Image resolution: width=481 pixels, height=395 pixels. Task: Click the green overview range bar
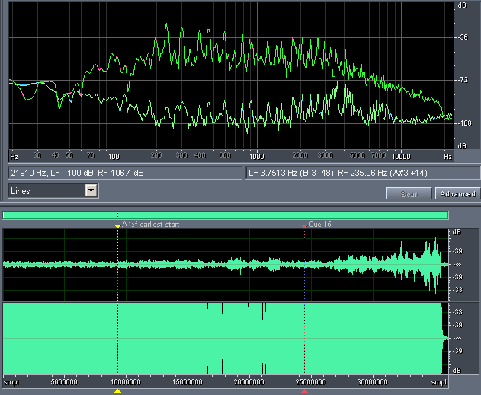pyautogui.click(x=226, y=215)
